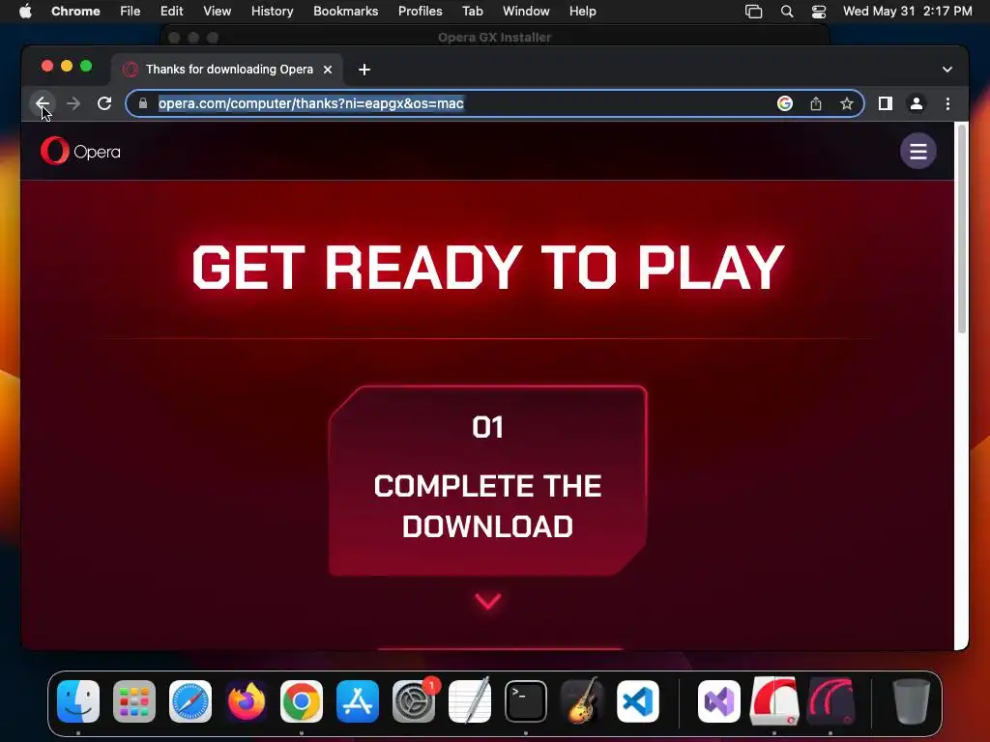Click the date and time in menu bar
The image size is (990, 742).
[907, 12]
